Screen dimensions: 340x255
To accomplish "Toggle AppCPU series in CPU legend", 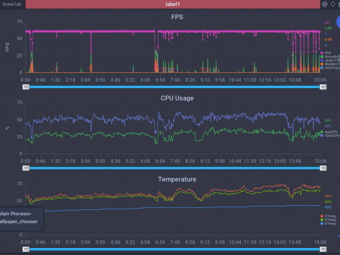I will point(330,132).
